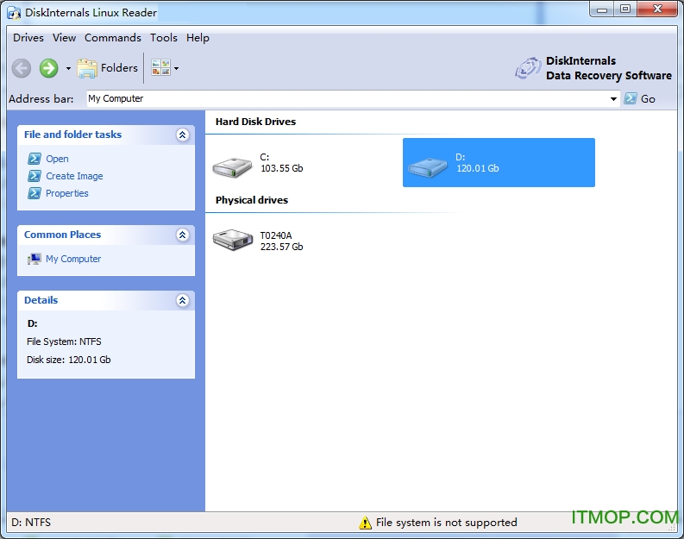Collapse the Common Places panel
This screenshot has height=539, width=684.
click(x=182, y=235)
